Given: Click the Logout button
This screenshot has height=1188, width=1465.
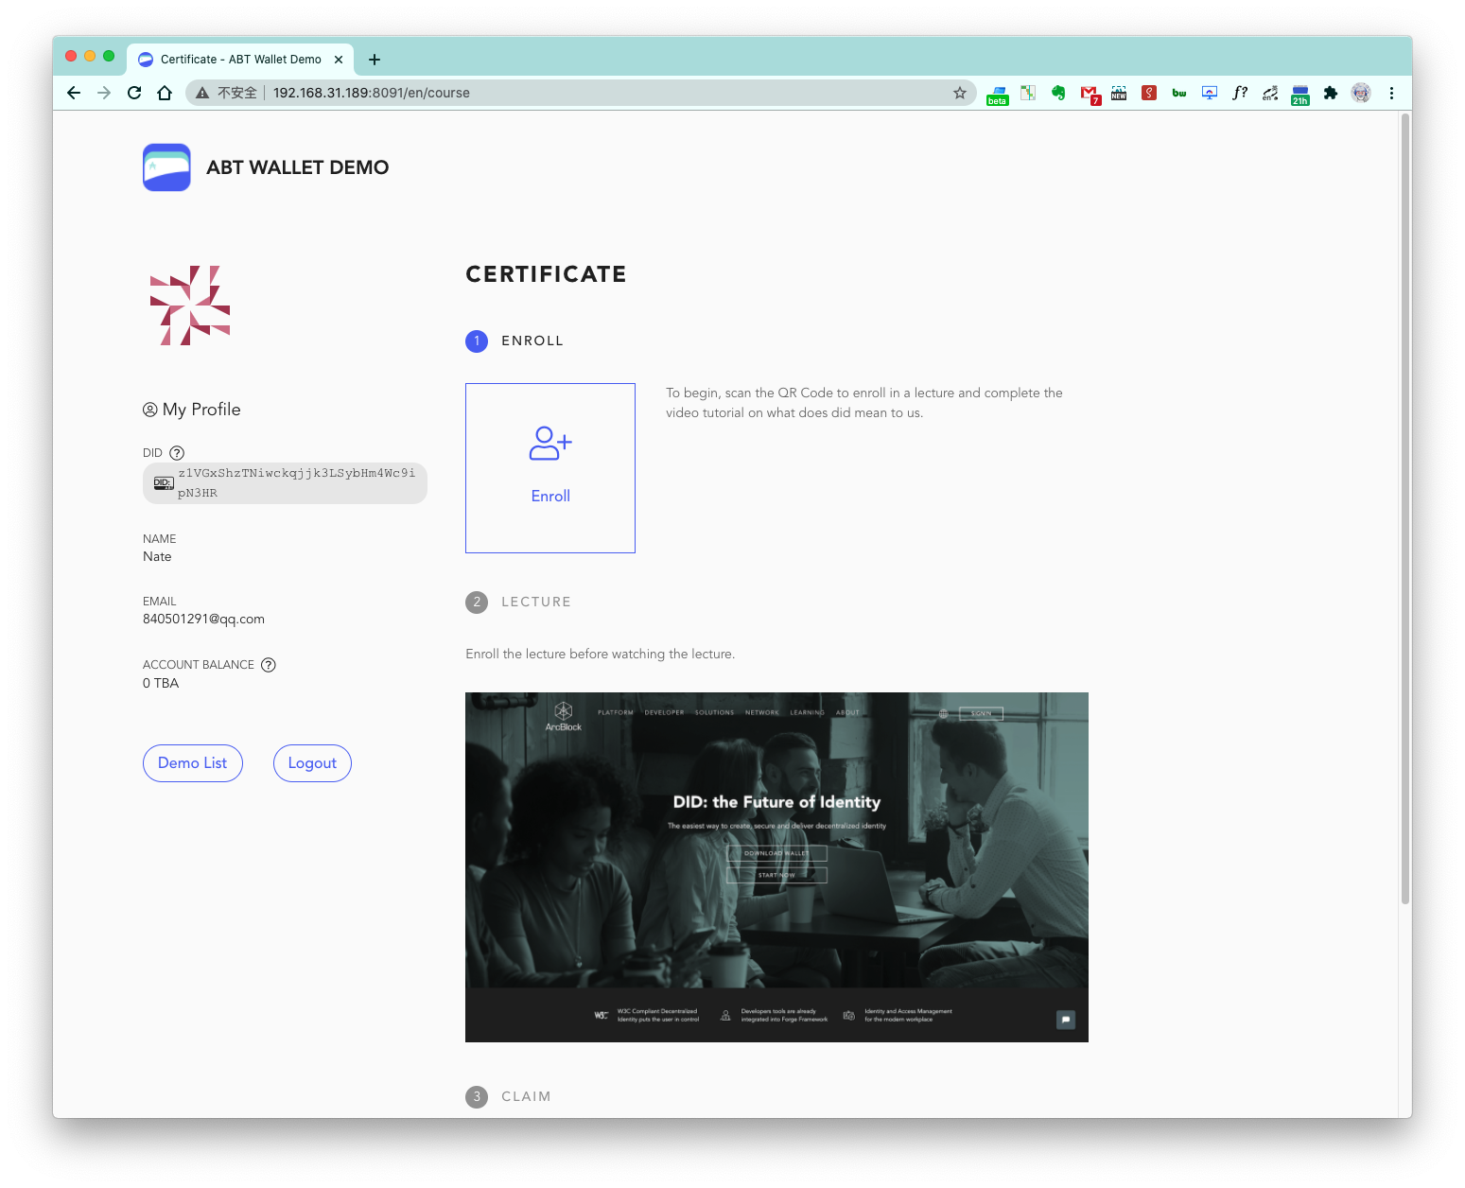Looking at the screenshot, I should (312, 763).
